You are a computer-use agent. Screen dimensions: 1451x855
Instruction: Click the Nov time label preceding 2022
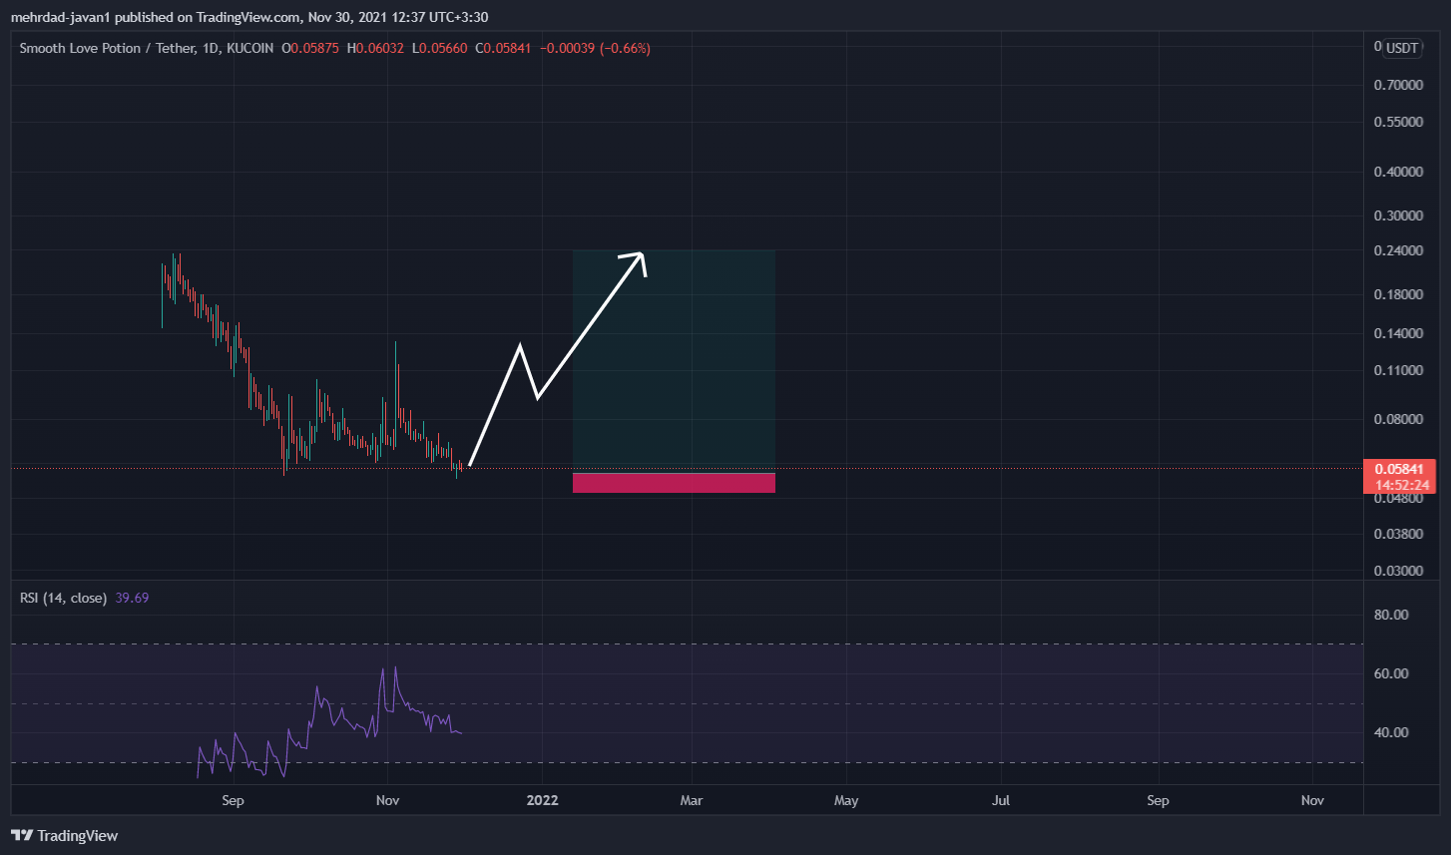[x=388, y=800]
